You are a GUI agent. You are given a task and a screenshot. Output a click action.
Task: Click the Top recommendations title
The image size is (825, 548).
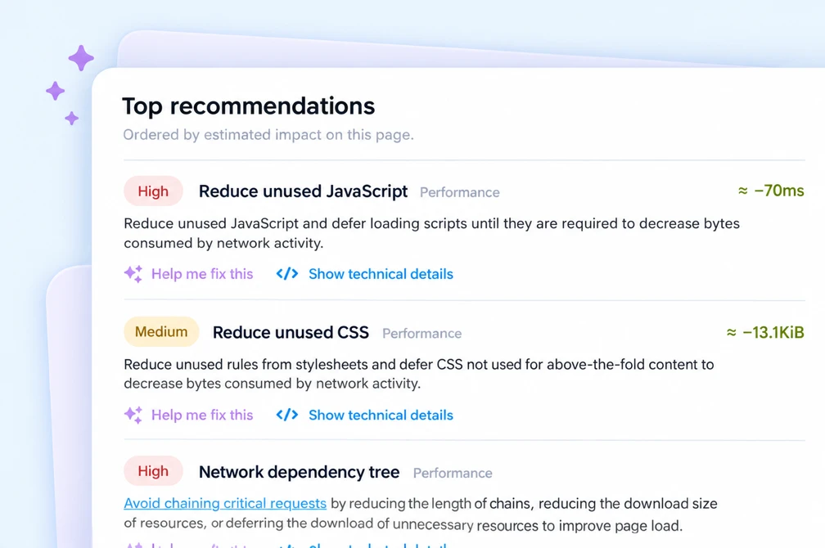(248, 106)
